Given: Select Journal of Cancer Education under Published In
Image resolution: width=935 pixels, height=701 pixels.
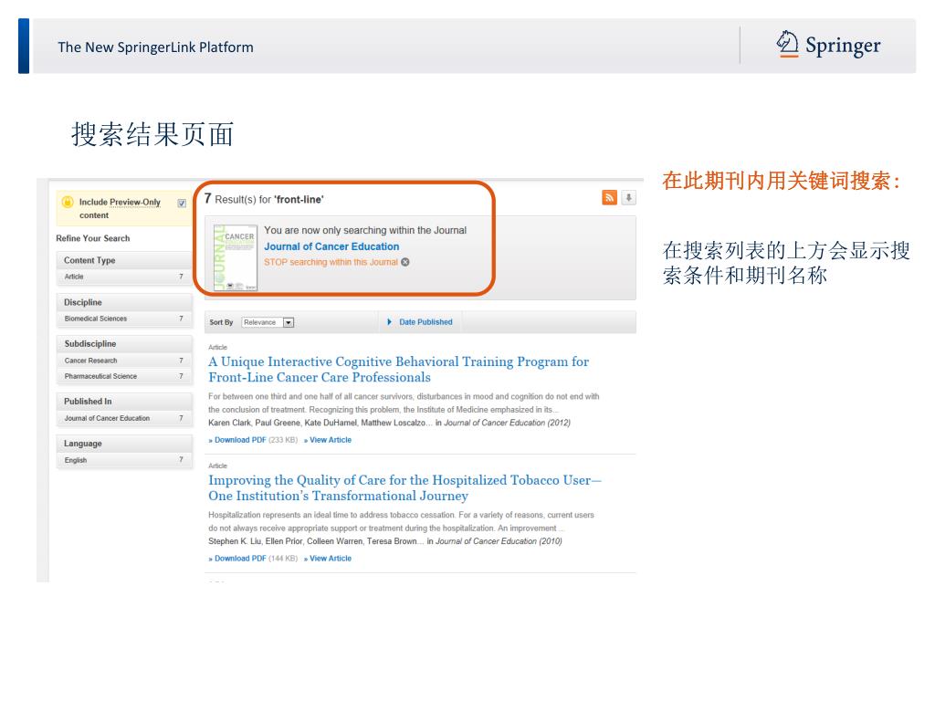Looking at the screenshot, I should pos(124,418).
